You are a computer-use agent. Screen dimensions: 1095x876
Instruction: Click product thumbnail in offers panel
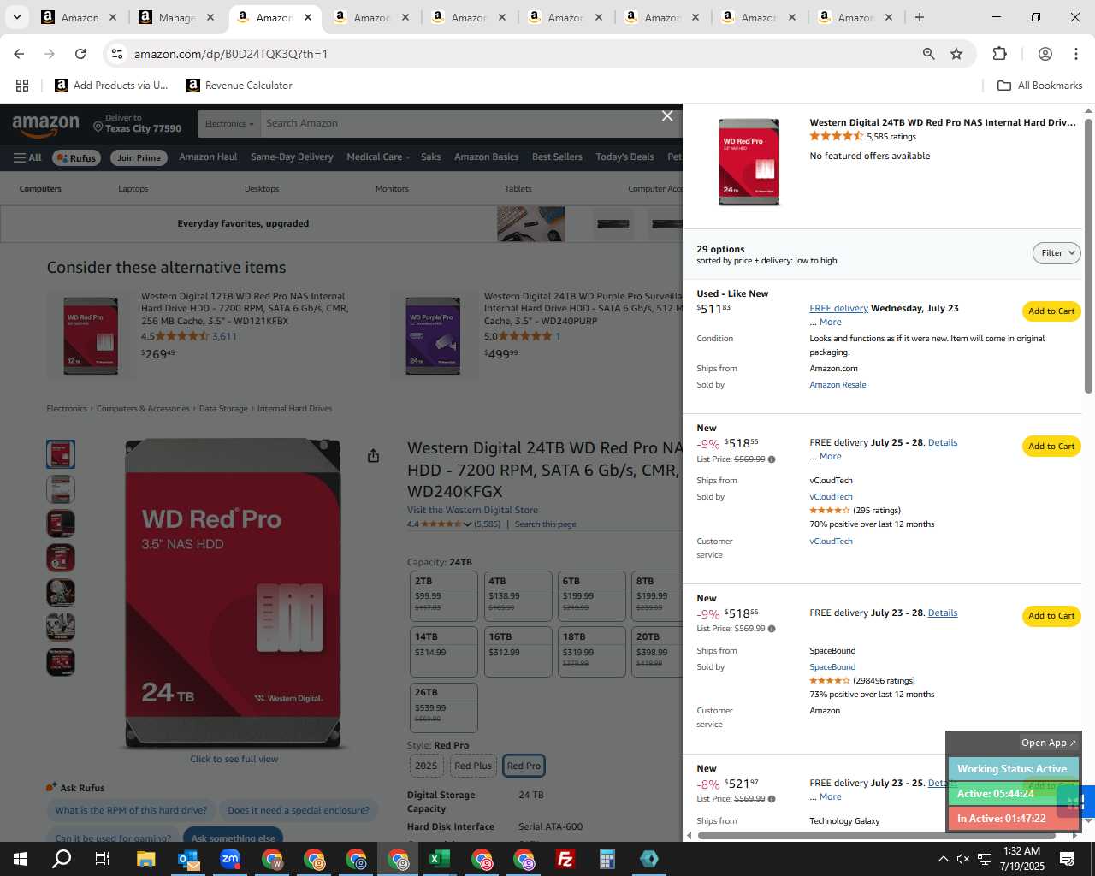[749, 163]
